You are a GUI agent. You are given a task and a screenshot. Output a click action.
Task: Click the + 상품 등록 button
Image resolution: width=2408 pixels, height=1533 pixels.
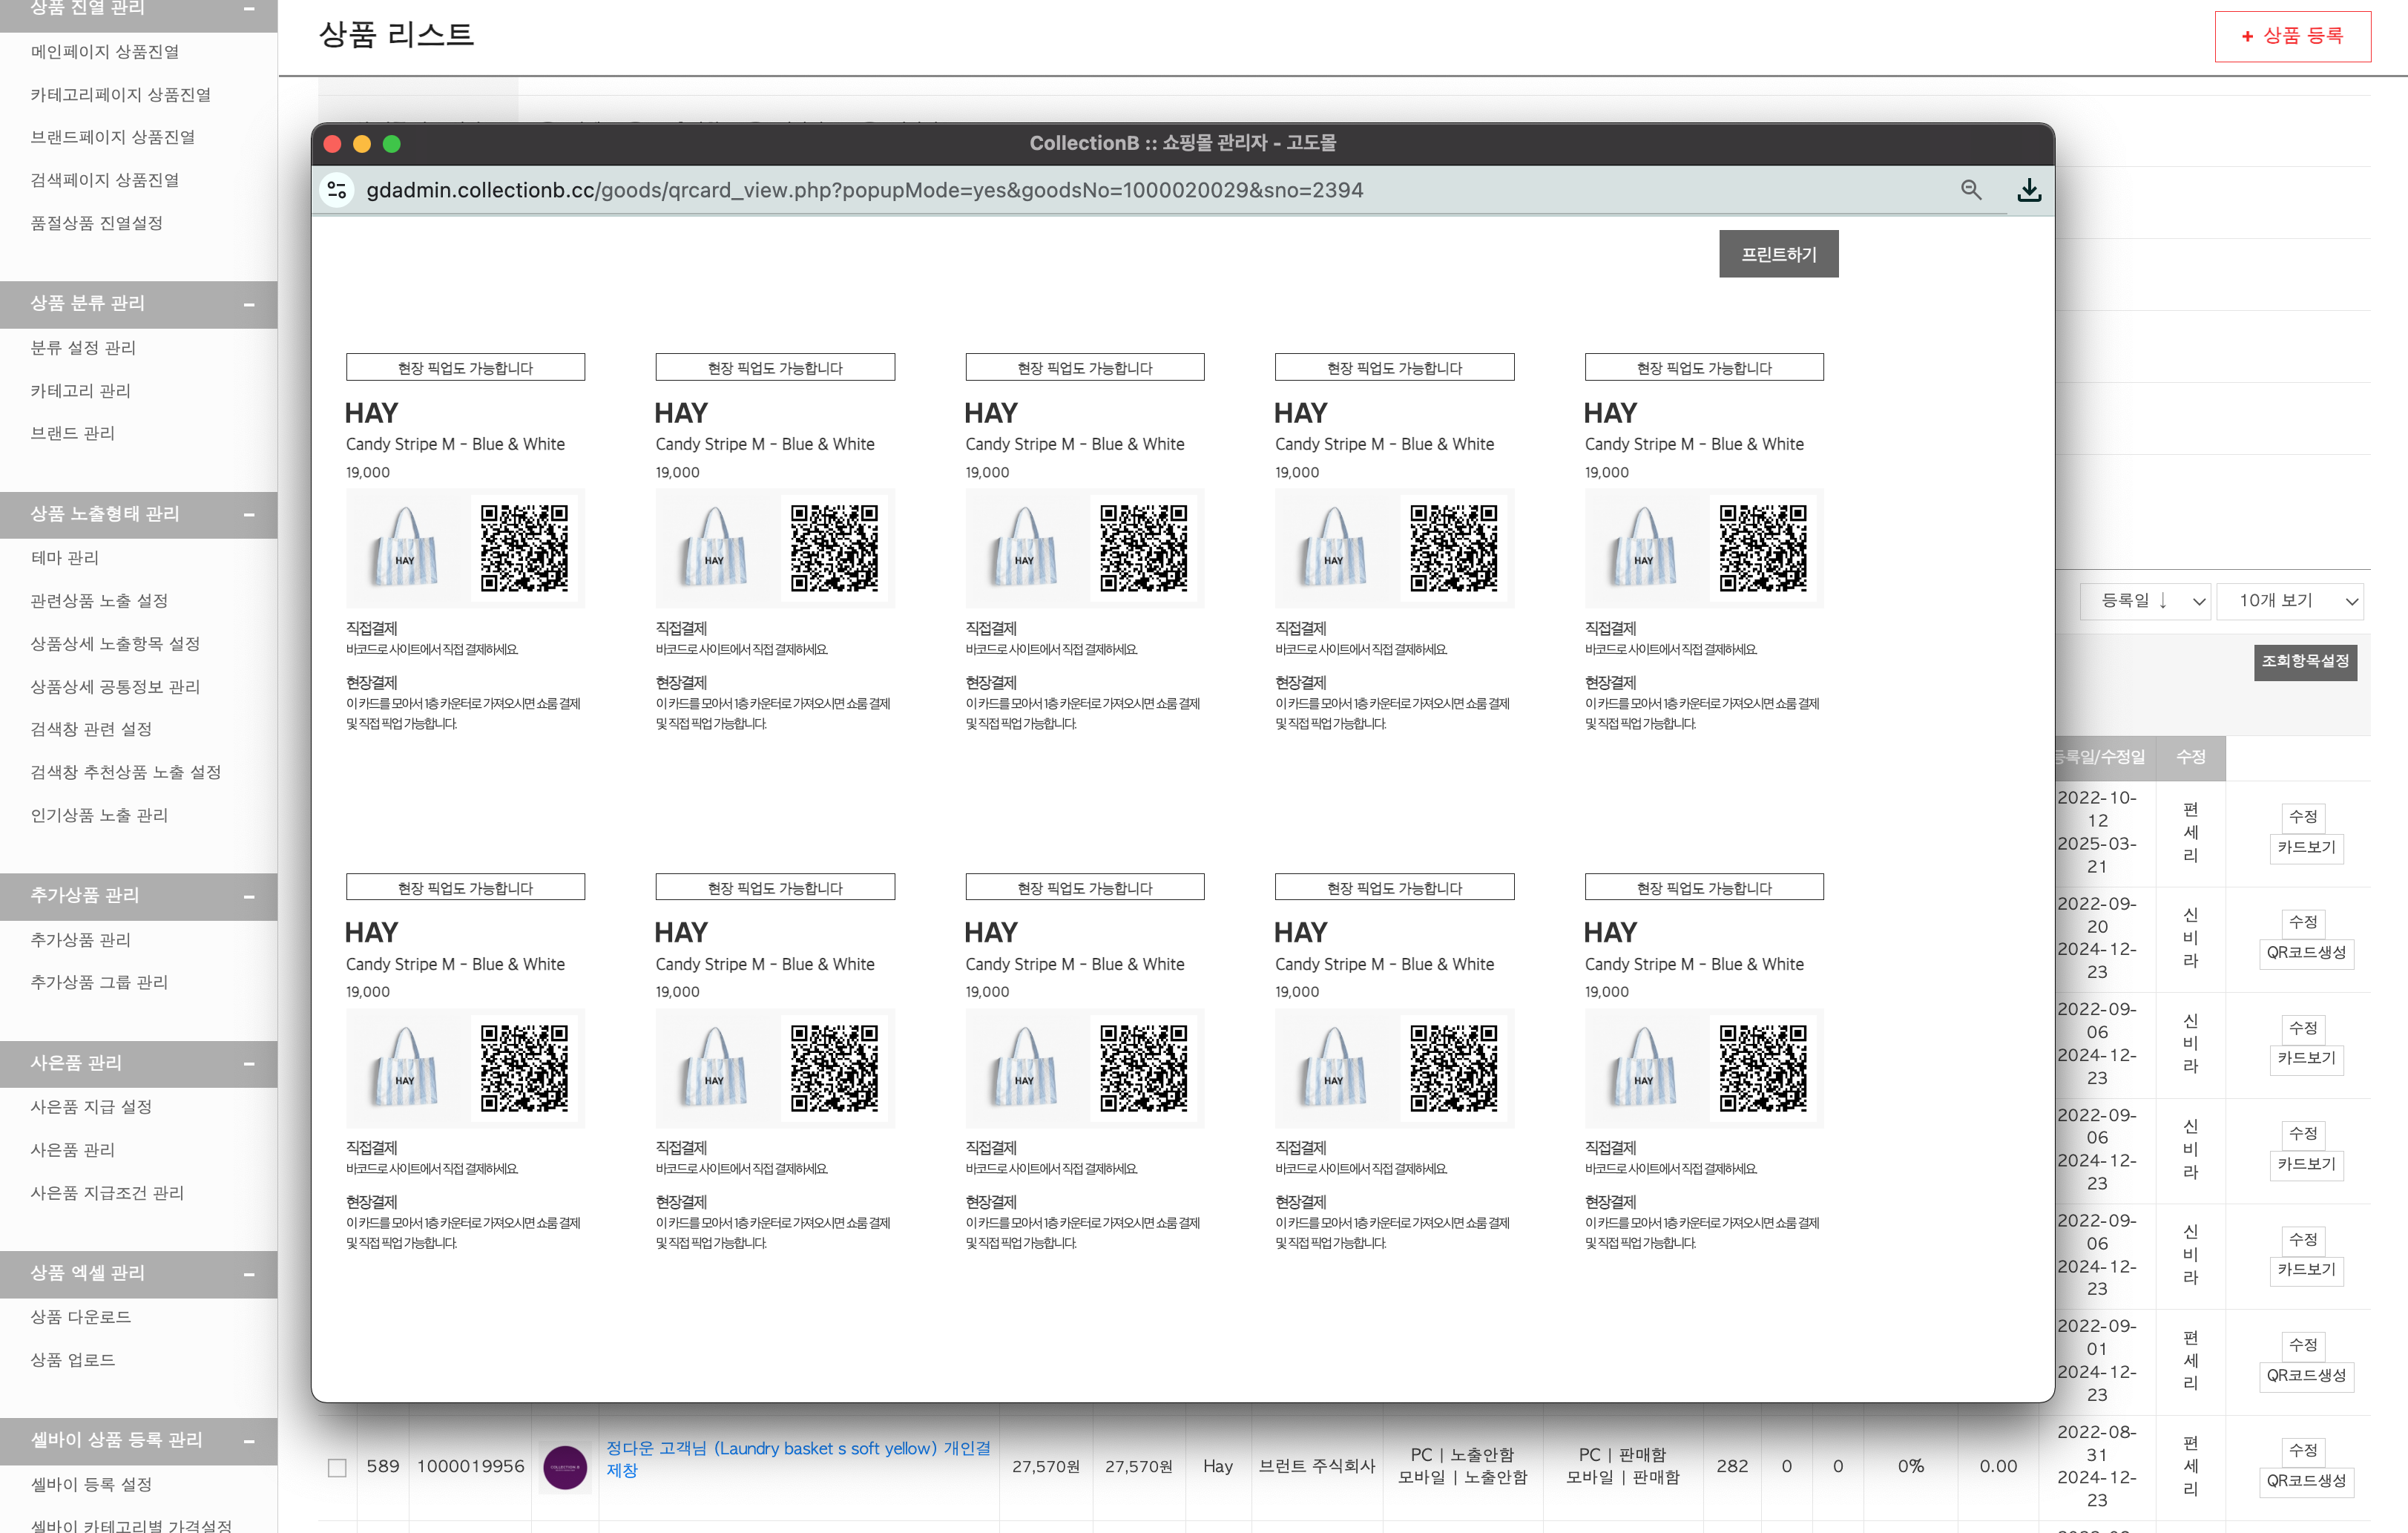(x=2292, y=36)
